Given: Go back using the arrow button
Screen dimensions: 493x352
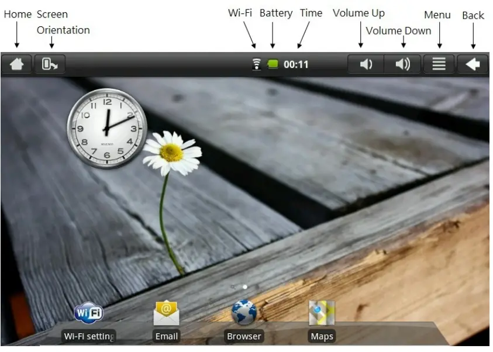Looking at the screenshot, I should (x=473, y=64).
